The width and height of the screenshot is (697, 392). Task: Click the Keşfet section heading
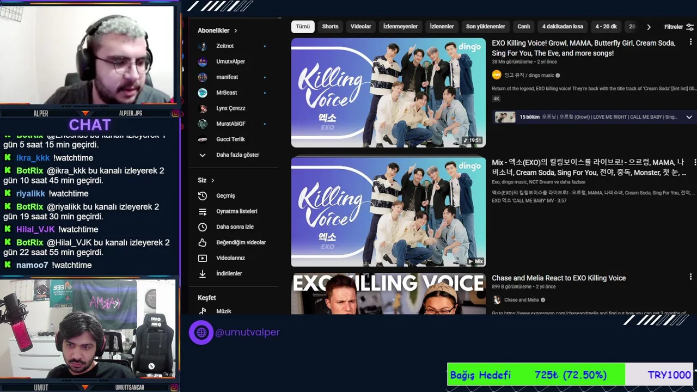point(207,298)
